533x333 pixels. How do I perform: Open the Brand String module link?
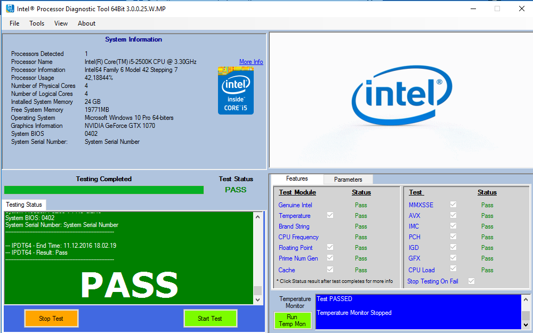tap(294, 226)
